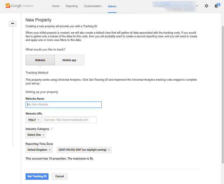Expand the Industry Category Select One dropdown
Viewport: 224px width, 184px height.
tap(36, 135)
